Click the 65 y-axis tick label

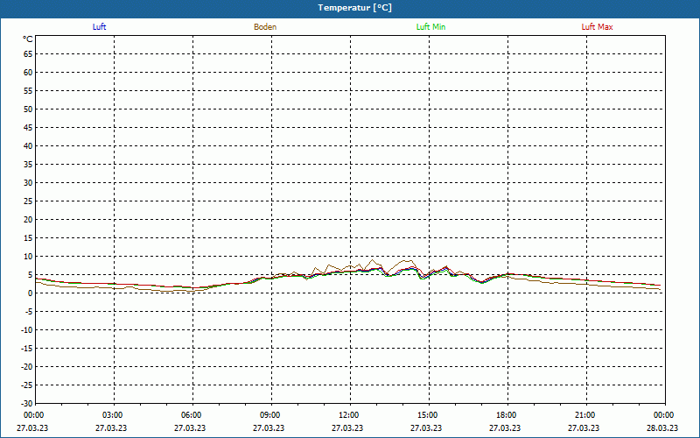click(x=28, y=54)
